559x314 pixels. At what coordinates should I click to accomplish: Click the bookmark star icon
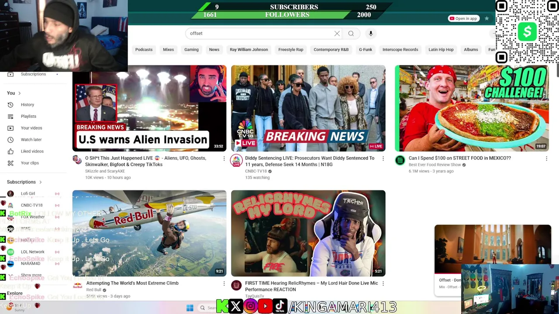(487, 18)
